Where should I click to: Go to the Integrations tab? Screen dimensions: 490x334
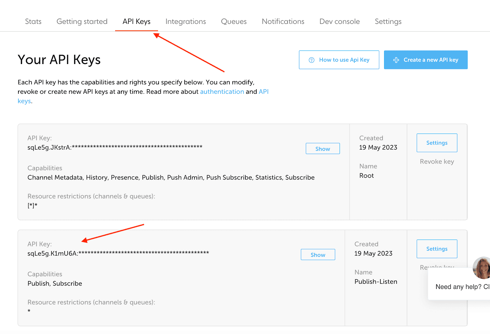[x=186, y=21]
